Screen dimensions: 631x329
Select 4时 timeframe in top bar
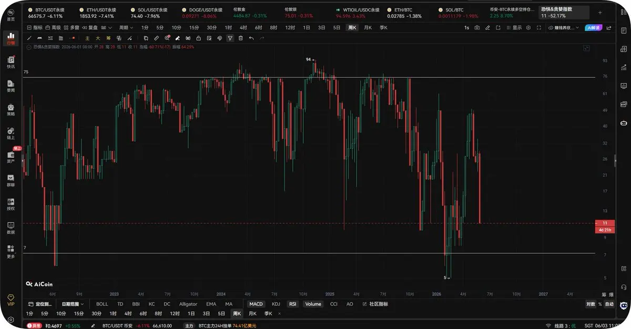click(x=243, y=28)
